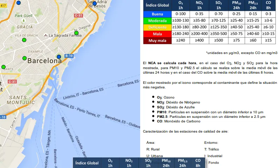
Task: Click the CO 8h column header in top table
Action: click(x=268, y=5)
